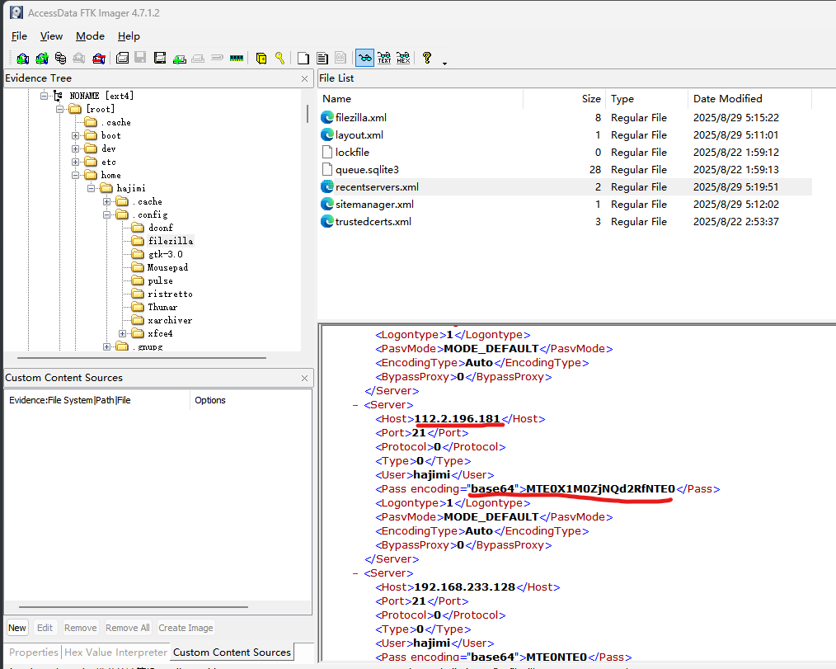Click the New button
The height and width of the screenshot is (669, 836).
17,628
